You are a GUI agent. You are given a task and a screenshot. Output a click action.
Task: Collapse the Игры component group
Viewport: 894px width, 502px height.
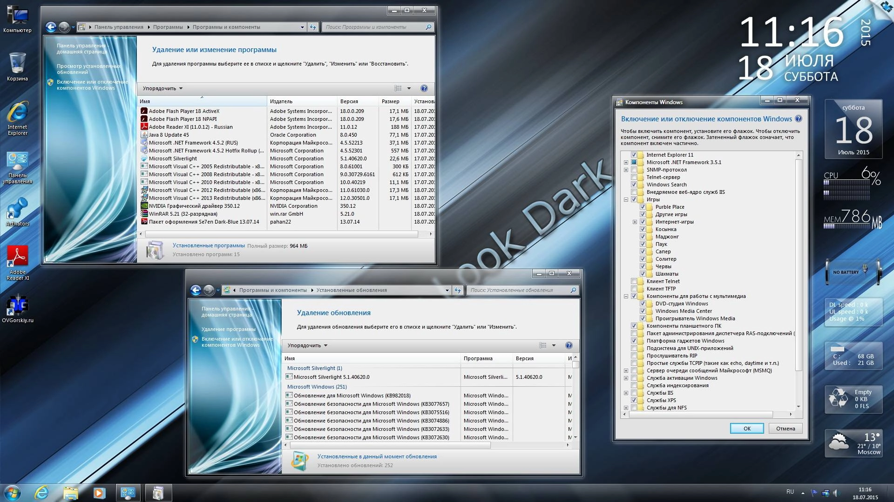[625, 199]
